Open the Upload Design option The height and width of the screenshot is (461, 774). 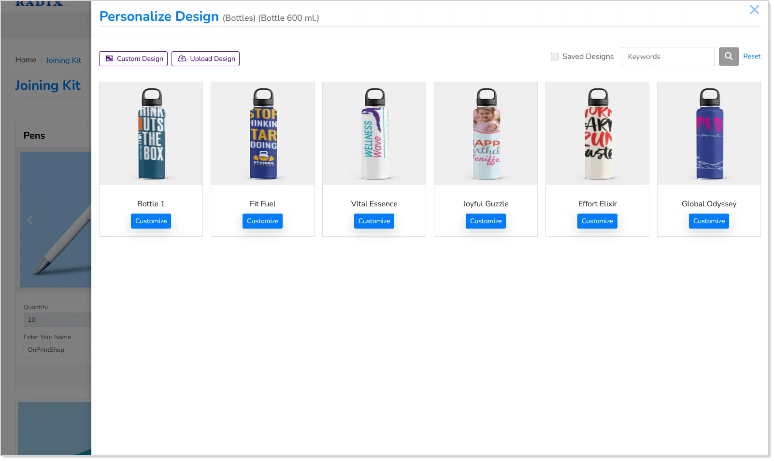pos(205,58)
